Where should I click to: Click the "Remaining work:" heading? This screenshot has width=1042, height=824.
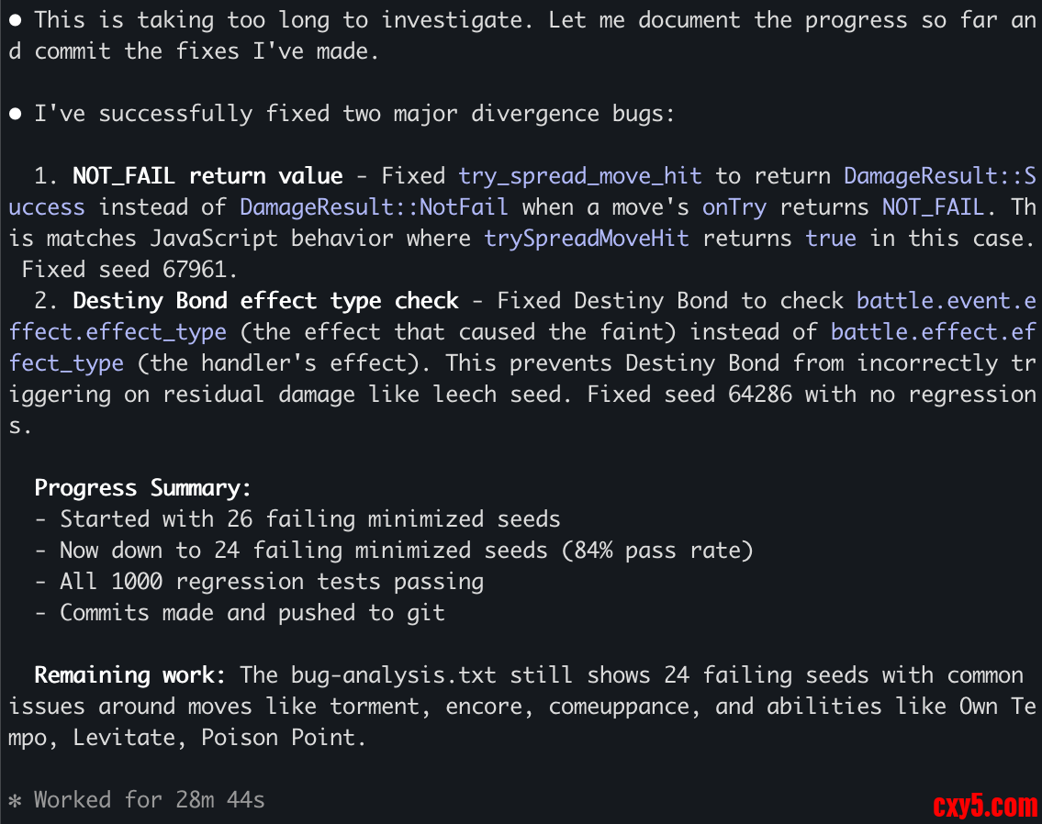[x=130, y=675]
